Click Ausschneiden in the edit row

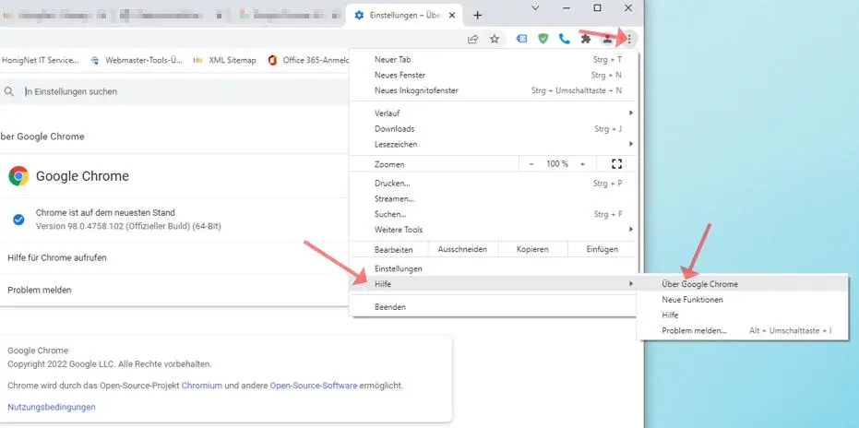tap(462, 249)
